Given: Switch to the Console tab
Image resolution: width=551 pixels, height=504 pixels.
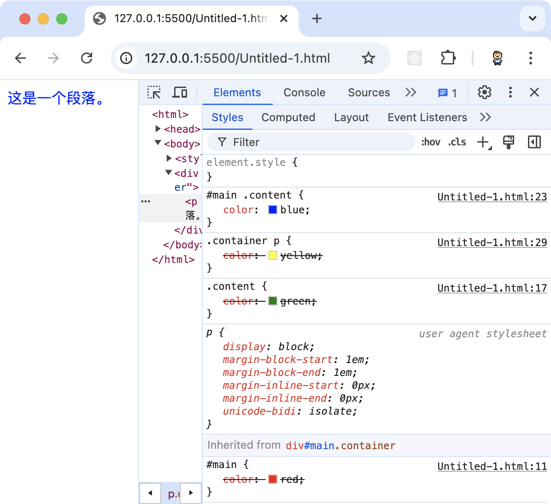Looking at the screenshot, I should pos(304,93).
